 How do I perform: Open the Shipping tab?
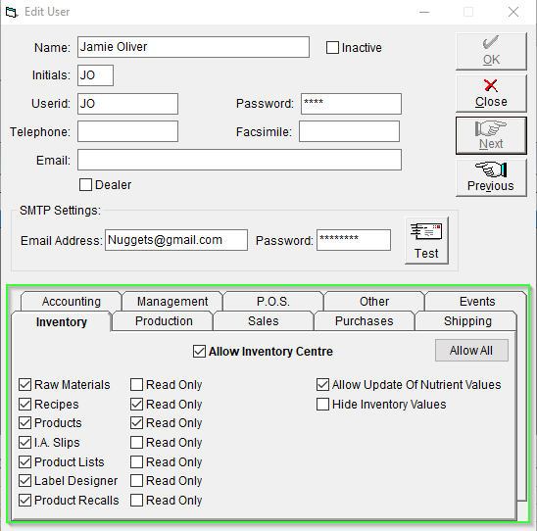(467, 321)
